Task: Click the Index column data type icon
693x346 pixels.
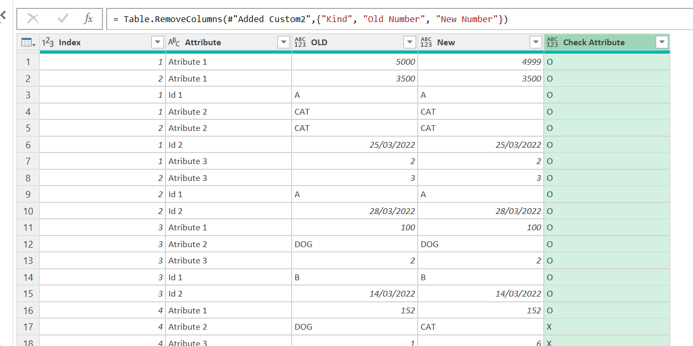Action: coord(47,43)
